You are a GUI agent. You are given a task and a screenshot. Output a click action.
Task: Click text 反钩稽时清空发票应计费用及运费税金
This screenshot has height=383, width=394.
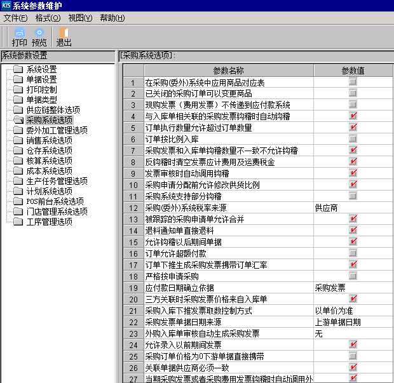click(210, 162)
